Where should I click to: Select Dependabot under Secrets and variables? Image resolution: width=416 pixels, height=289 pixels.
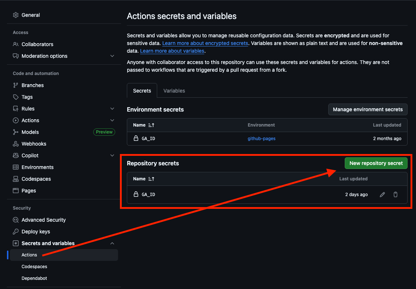point(34,278)
